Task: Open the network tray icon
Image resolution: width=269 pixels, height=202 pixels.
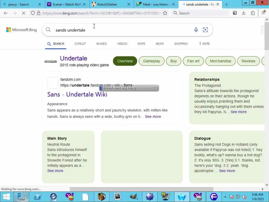Action: (x=238, y=197)
